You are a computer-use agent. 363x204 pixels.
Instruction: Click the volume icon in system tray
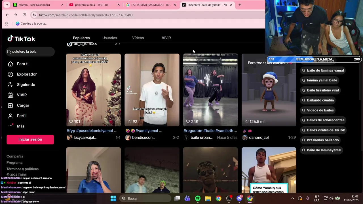click(x=332, y=198)
